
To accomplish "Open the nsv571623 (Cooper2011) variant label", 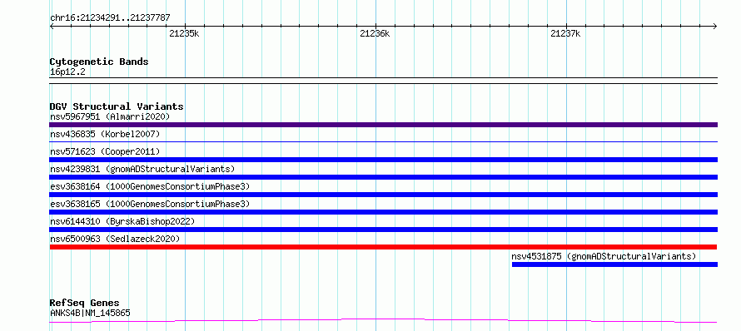I will (x=105, y=151).
